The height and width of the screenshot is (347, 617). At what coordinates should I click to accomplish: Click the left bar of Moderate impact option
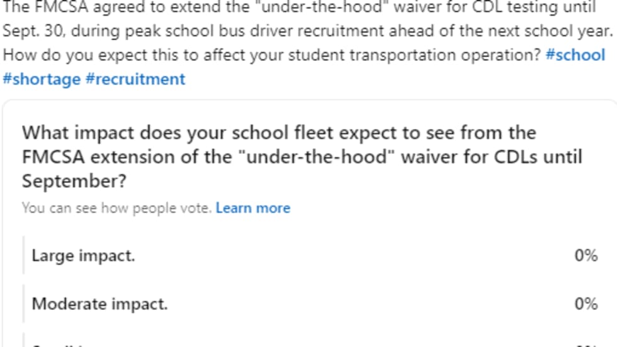click(24, 304)
